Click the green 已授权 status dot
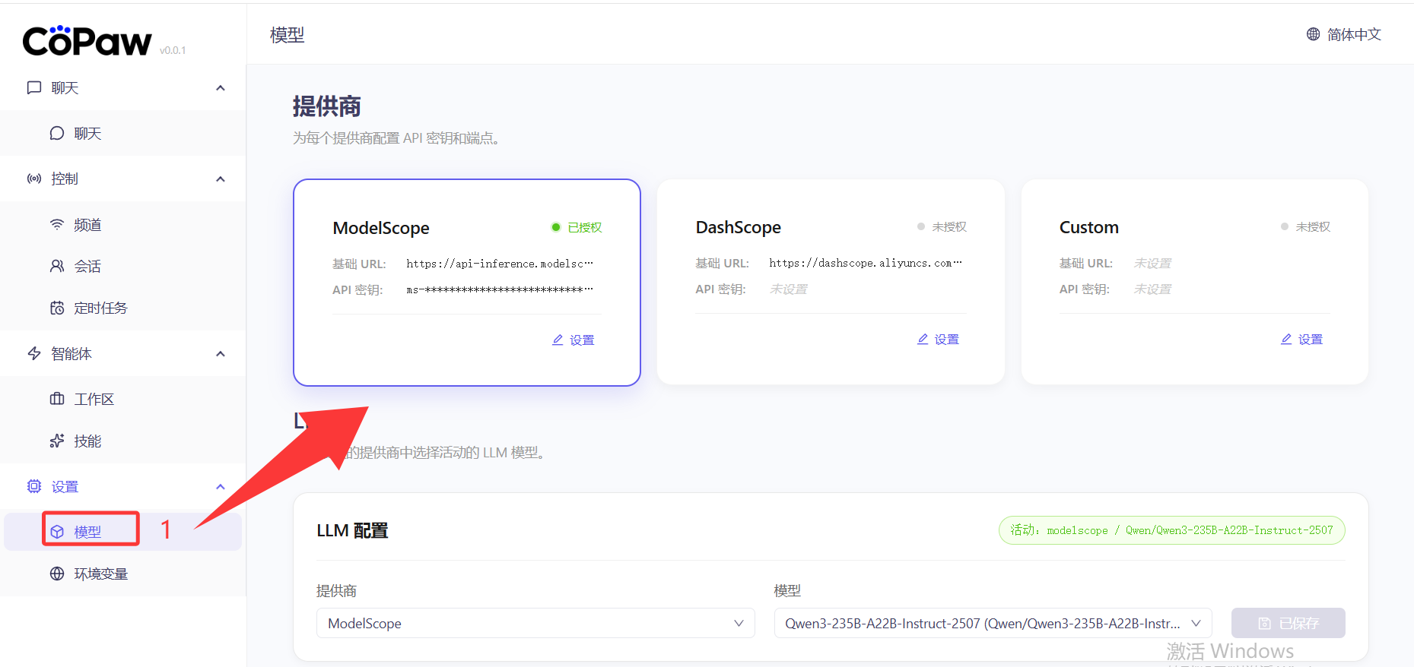1414x667 pixels. (556, 227)
